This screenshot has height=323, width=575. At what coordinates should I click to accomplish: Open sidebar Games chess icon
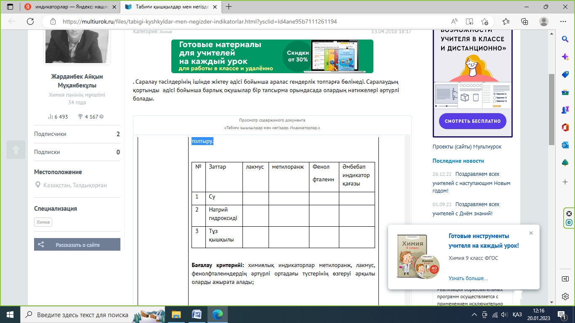[x=565, y=110]
